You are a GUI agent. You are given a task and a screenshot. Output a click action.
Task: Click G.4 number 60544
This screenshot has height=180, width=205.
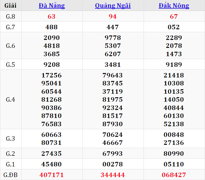point(52,92)
